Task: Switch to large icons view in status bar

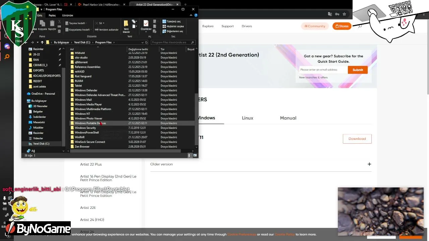Action: (195, 155)
